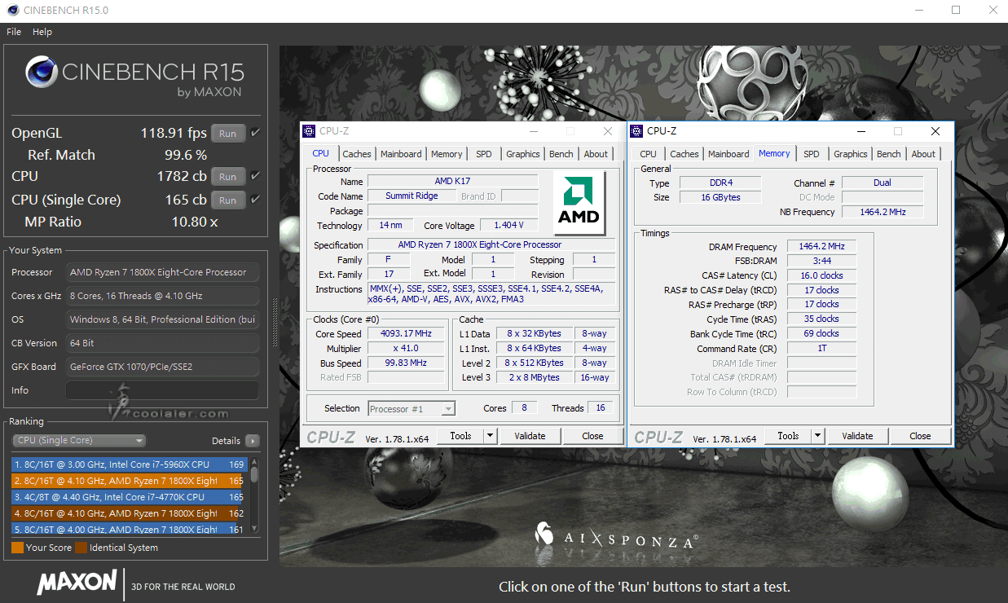Close the CPU-Z window showing the Memory tab
Screen dimensions: 1008x603
(935, 131)
